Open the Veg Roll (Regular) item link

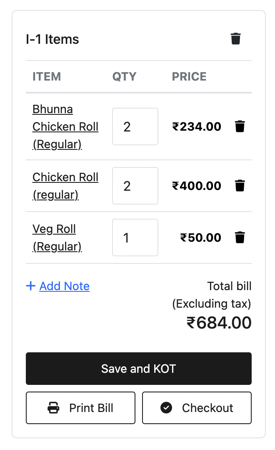[x=57, y=238]
